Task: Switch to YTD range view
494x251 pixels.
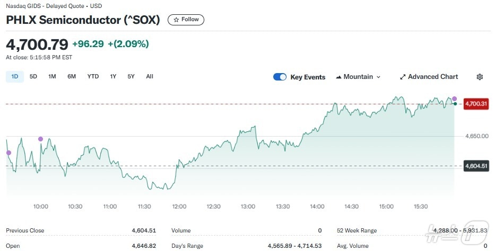Action: (x=93, y=76)
